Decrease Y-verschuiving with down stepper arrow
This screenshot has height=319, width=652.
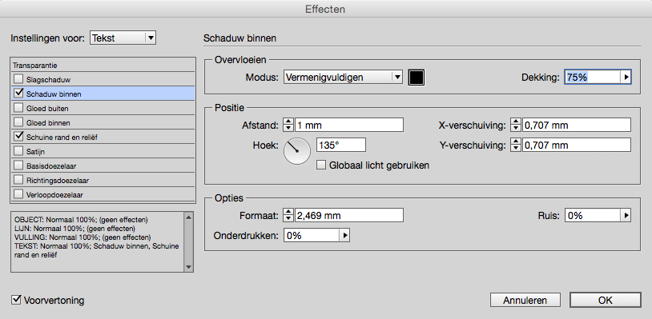point(516,149)
